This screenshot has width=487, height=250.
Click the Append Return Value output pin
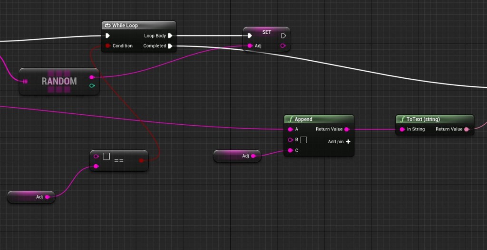coord(347,129)
